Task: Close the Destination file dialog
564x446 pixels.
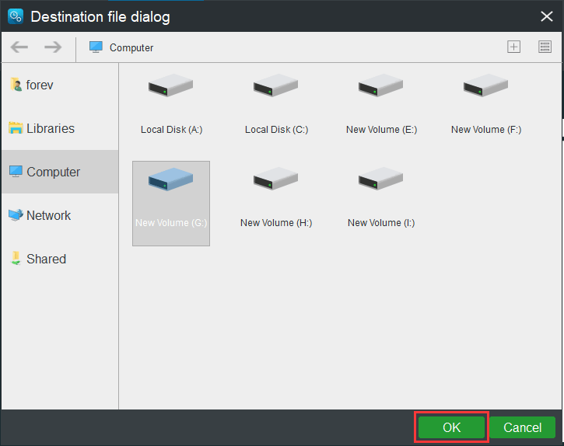Action: [x=547, y=16]
